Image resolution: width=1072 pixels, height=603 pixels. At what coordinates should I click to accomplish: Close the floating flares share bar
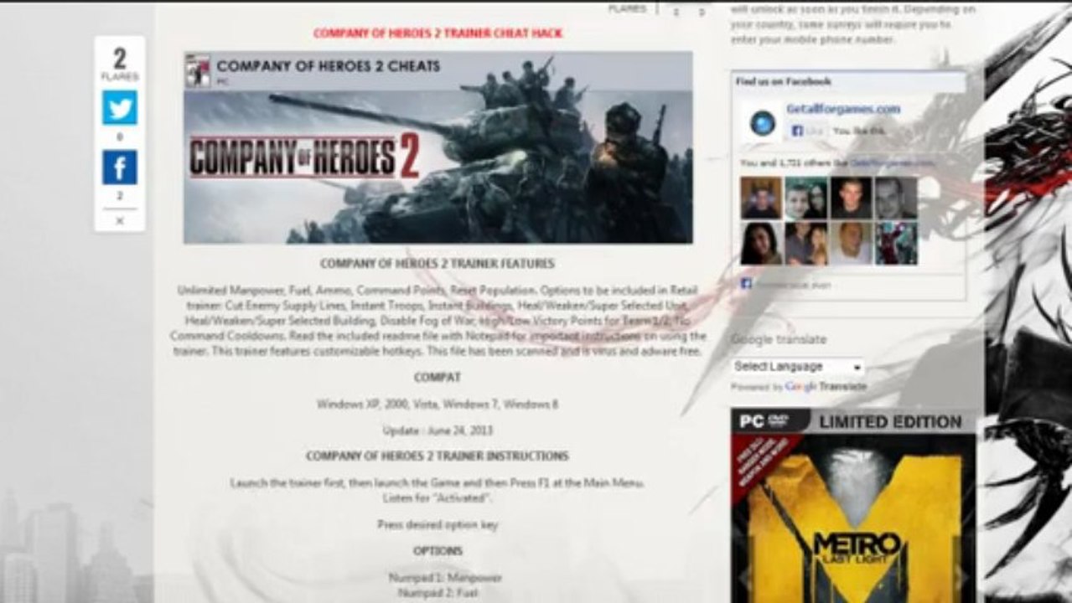[119, 221]
